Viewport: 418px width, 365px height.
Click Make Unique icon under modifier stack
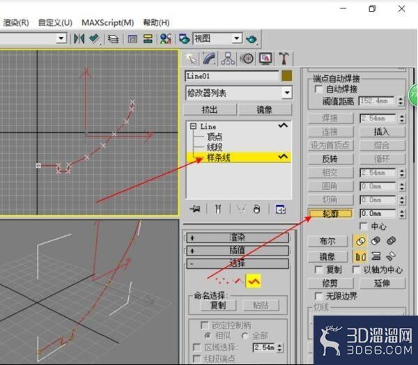coord(241,209)
